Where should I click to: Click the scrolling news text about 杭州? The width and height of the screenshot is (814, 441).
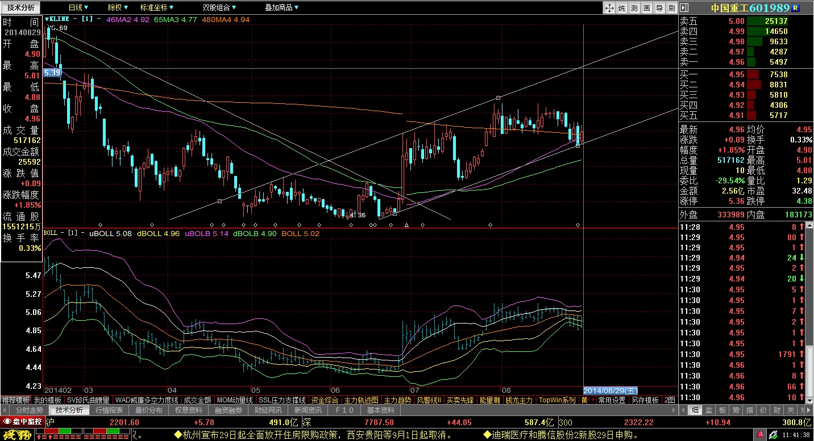[314, 435]
